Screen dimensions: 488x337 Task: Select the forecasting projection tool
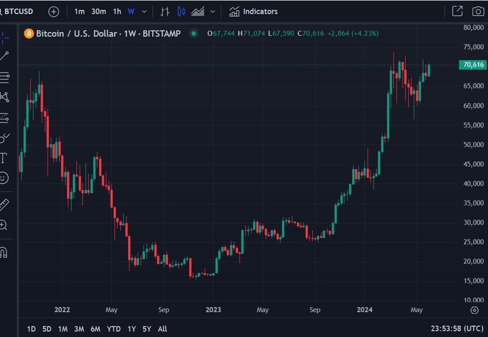tap(4, 118)
